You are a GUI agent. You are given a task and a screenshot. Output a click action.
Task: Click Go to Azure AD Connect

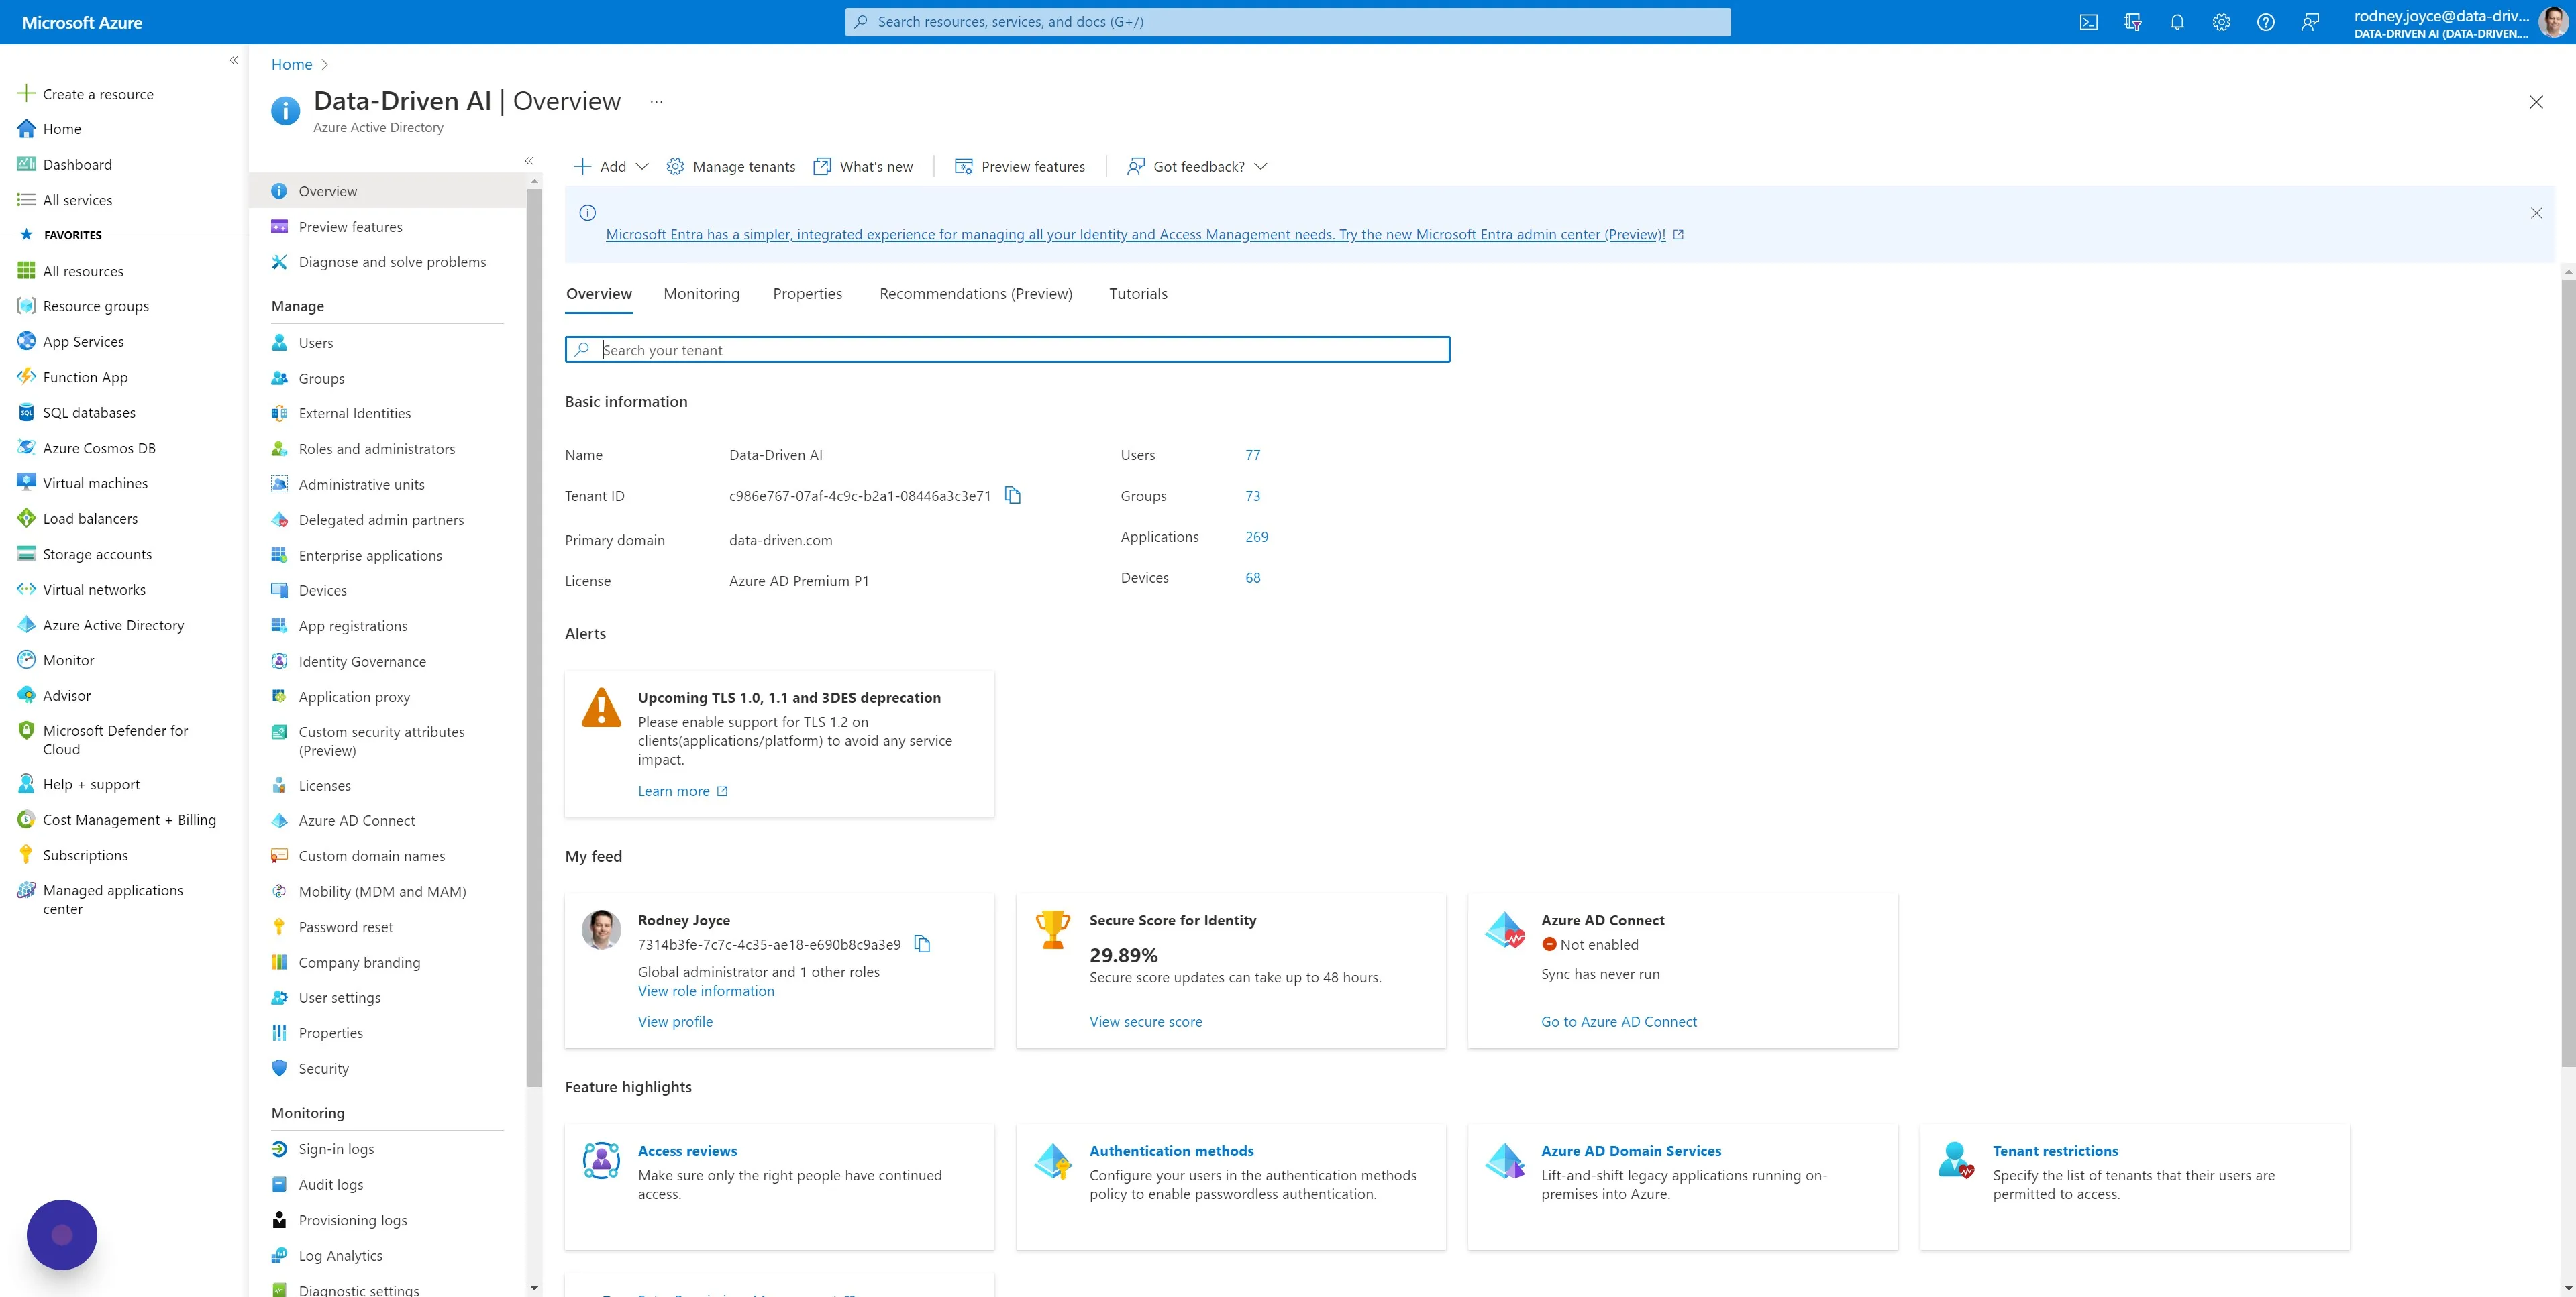click(x=1619, y=1021)
